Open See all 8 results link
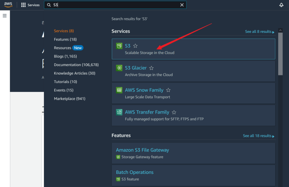 click(259, 32)
